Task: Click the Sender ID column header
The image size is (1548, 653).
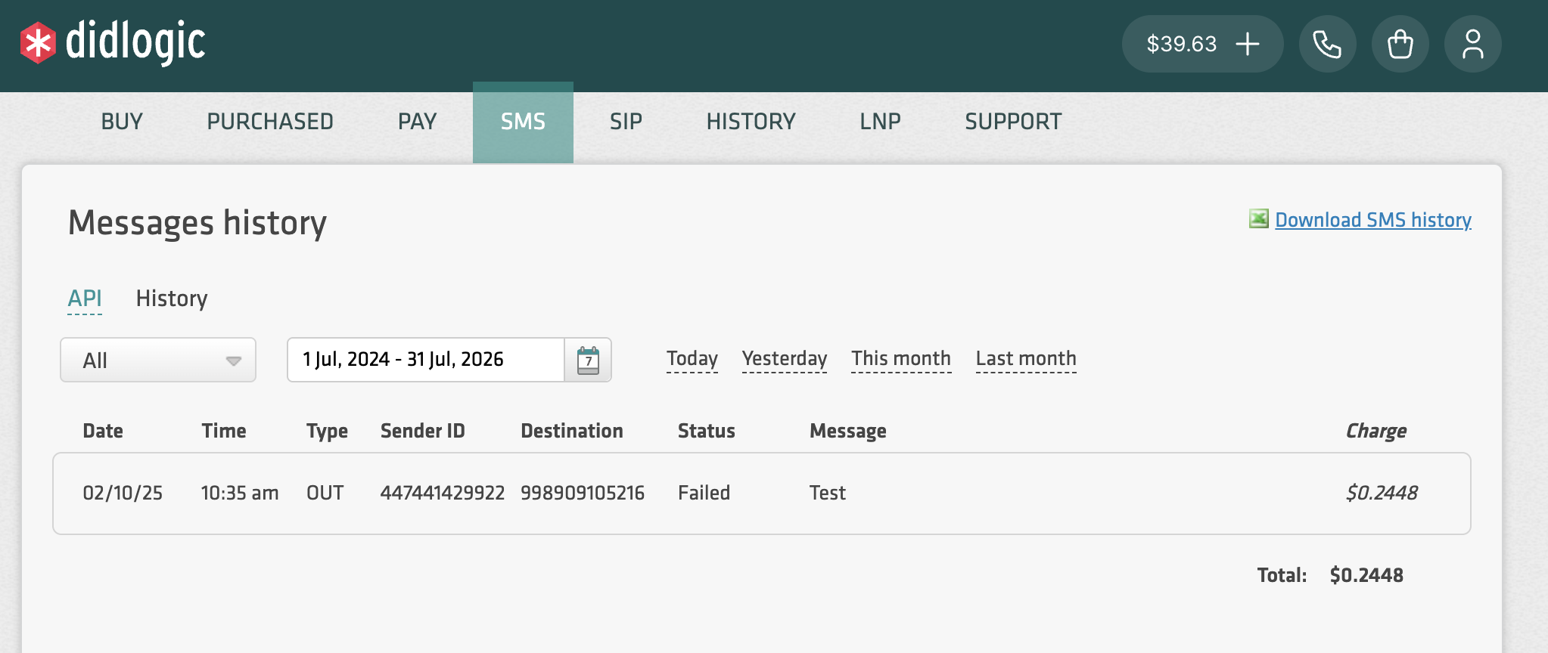Action: 423,431
